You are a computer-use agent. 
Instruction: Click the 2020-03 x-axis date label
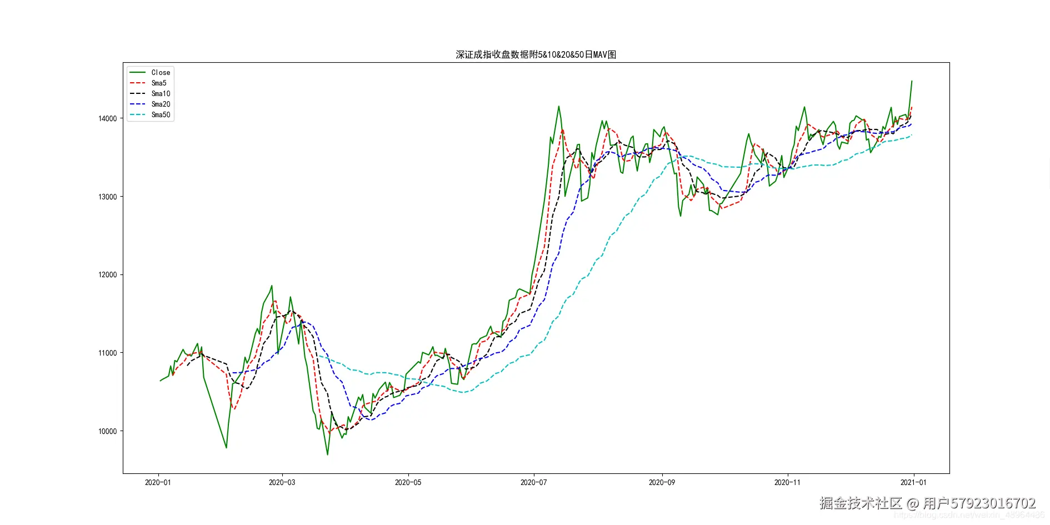coord(282,482)
